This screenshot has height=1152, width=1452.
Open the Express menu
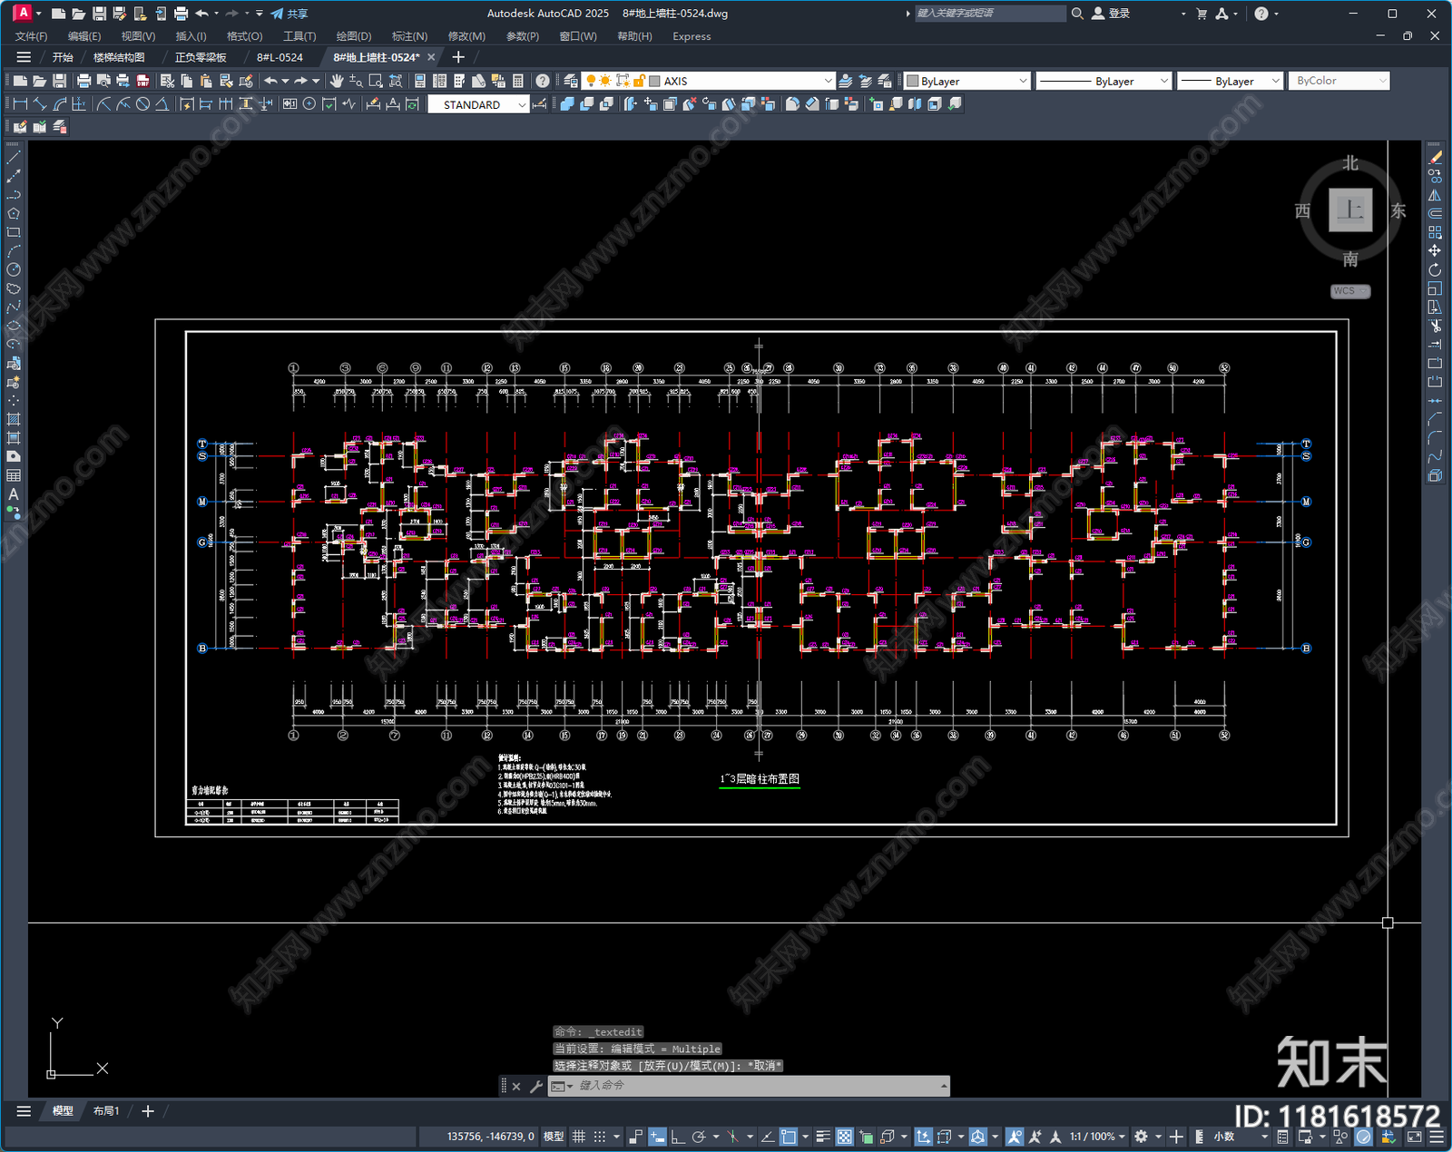pos(692,36)
